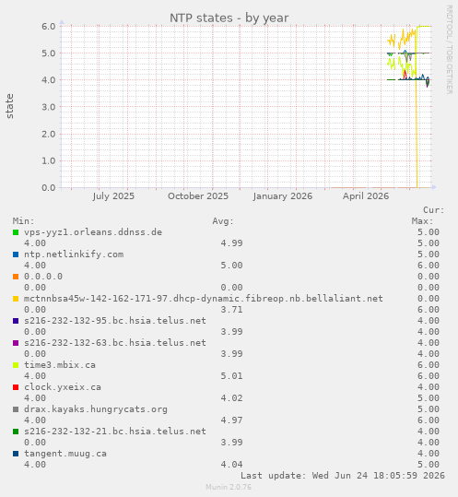Click the Min: column header

click(23, 221)
